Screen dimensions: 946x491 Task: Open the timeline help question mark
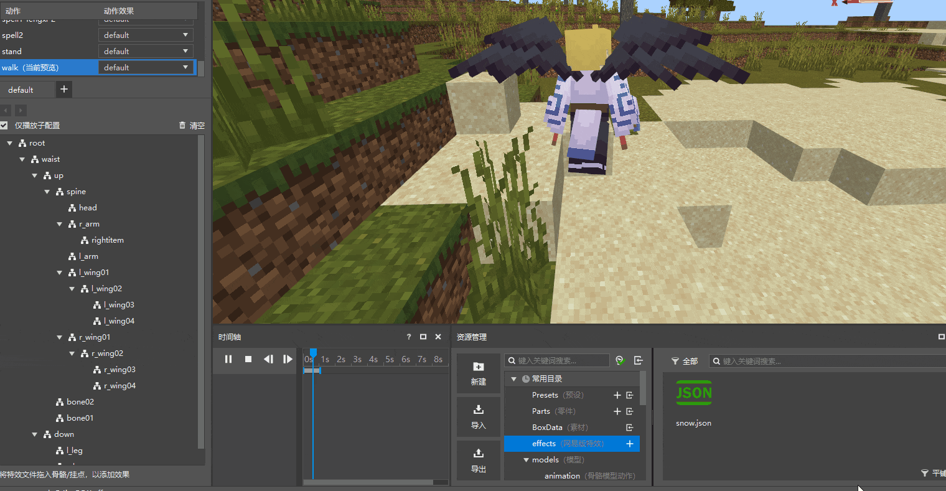tap(409, 337)
